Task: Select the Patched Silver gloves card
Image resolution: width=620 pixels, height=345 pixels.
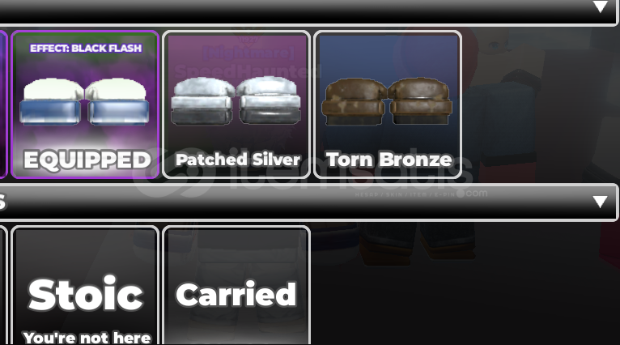Action: point(236,104)
